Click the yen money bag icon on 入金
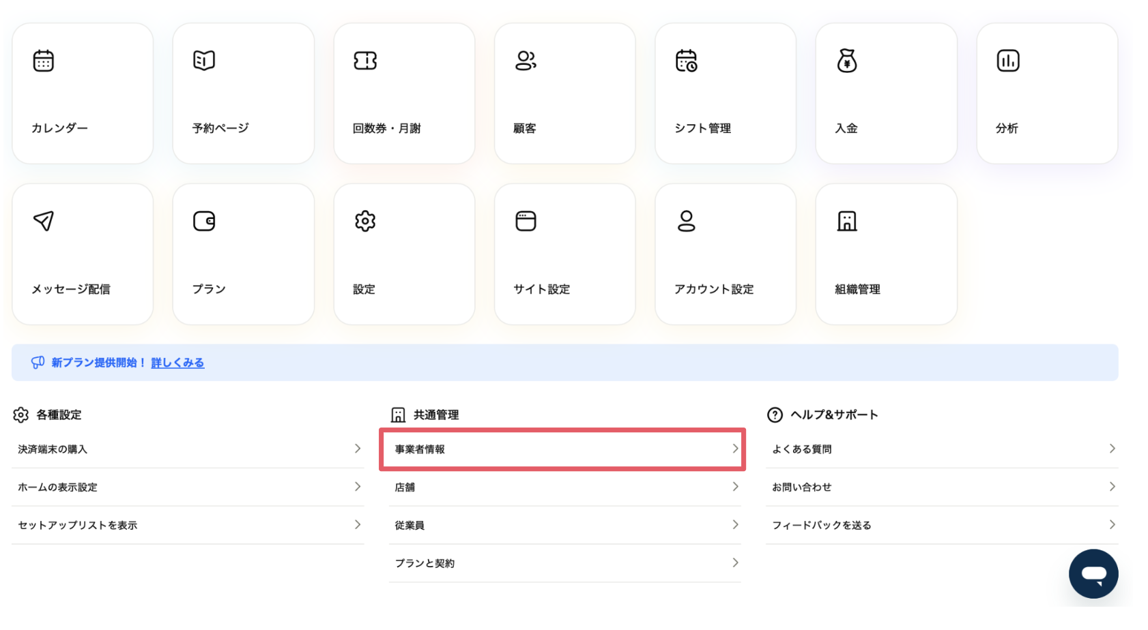1148x630 pixels. 847,61
